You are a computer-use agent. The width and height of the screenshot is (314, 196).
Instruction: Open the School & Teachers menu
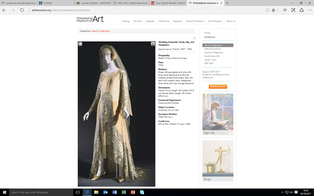coord(195,21)
